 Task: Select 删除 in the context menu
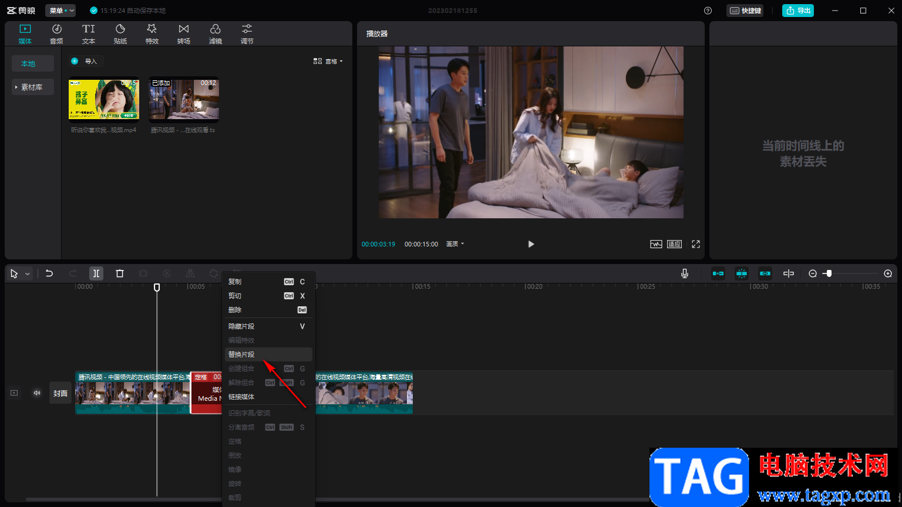[x=267, y=310]
